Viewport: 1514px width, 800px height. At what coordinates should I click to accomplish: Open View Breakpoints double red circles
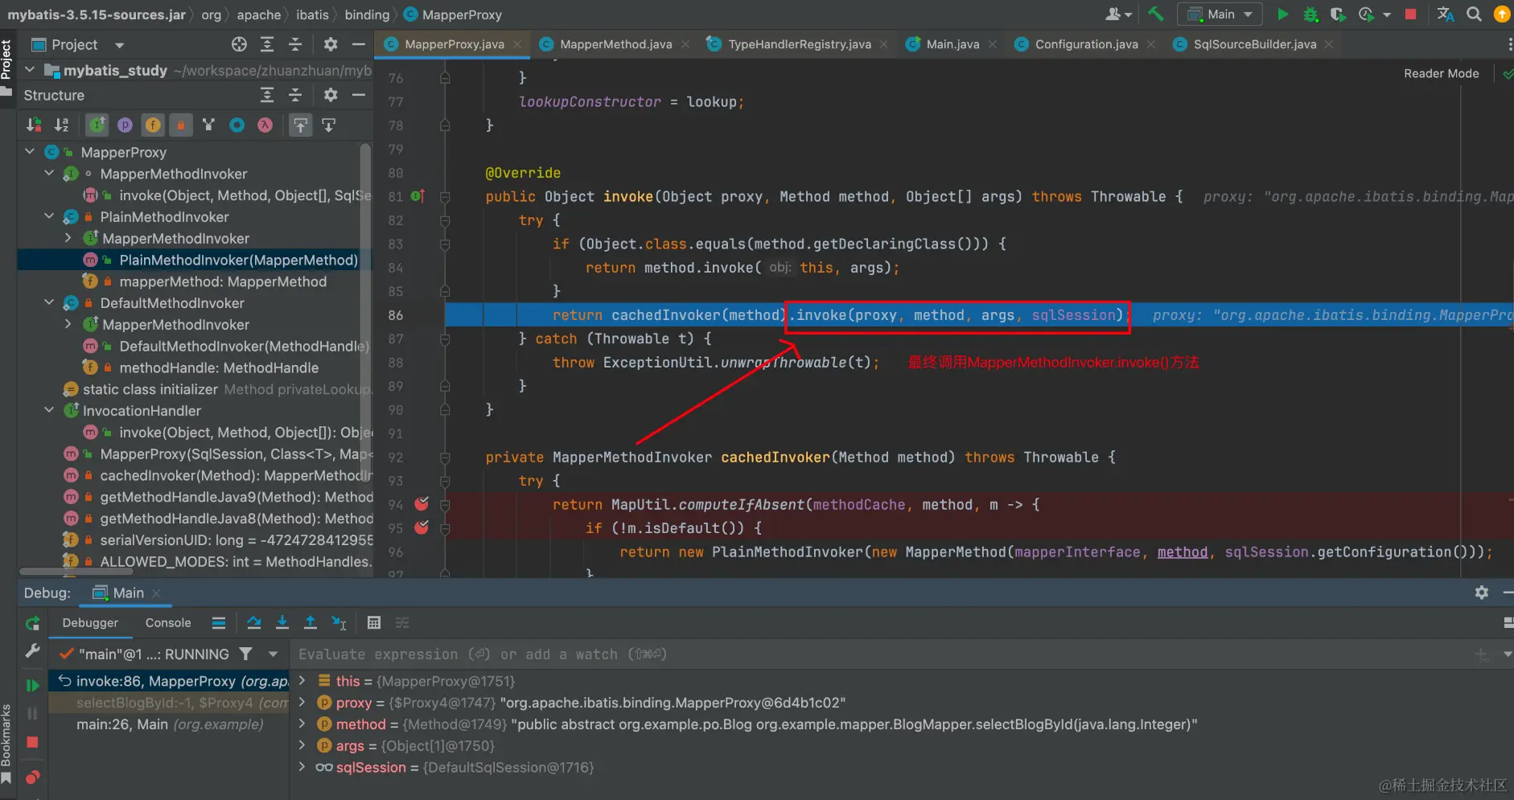coord(32,777)
